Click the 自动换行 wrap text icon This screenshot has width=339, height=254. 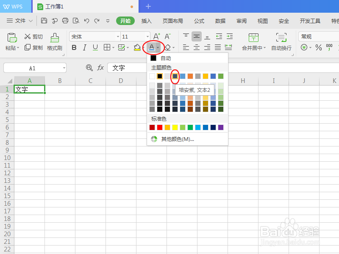(281, 38)
